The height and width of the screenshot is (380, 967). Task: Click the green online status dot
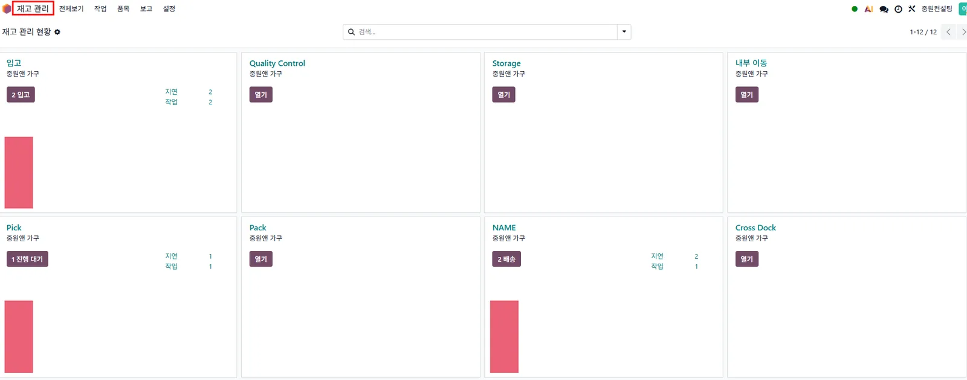point(855,9)
